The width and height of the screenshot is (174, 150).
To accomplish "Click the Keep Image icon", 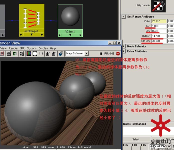I will coord(48,54).
